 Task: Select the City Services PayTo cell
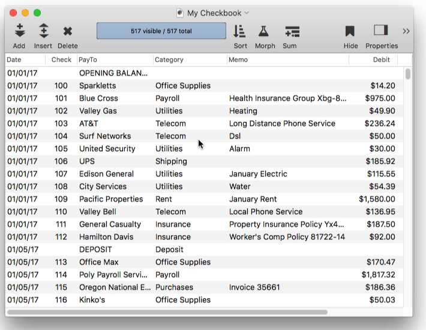(x=103, y=187)
